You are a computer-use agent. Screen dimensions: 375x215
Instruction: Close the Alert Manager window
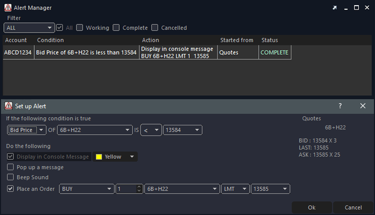click(x=367, y=8)
